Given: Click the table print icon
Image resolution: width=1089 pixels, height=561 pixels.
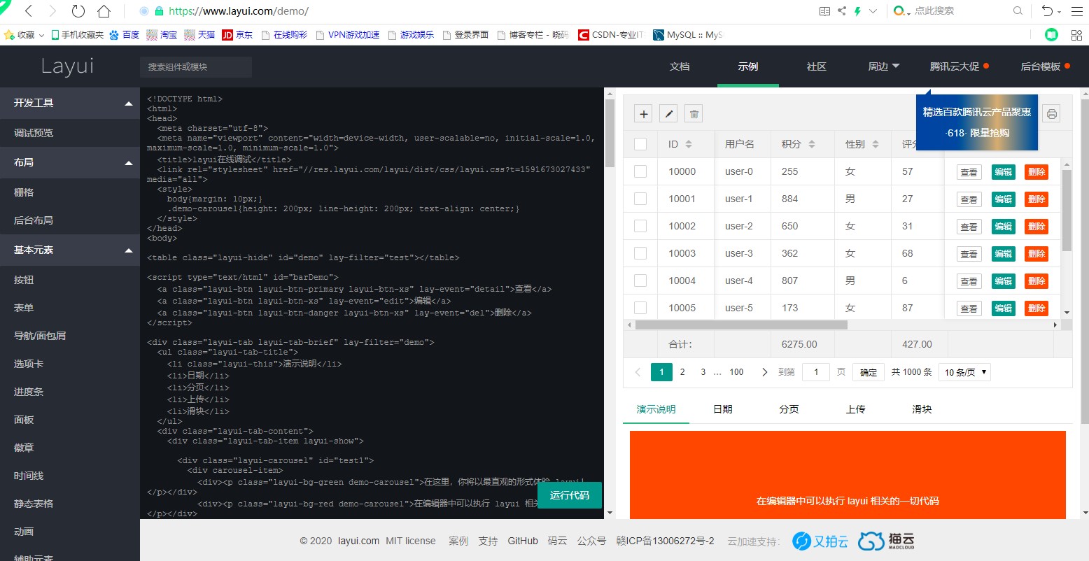Looking at the screenshot, I should (1051, 114).
